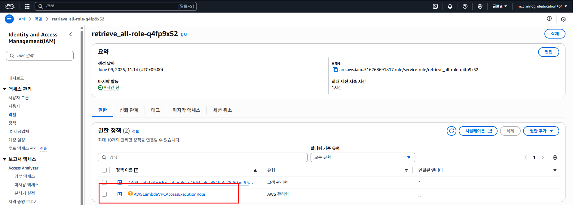Viewport: 573px width, 205px height.
Task: Click the 역할 breadcrumb link
Action: [x=38, y=19]
